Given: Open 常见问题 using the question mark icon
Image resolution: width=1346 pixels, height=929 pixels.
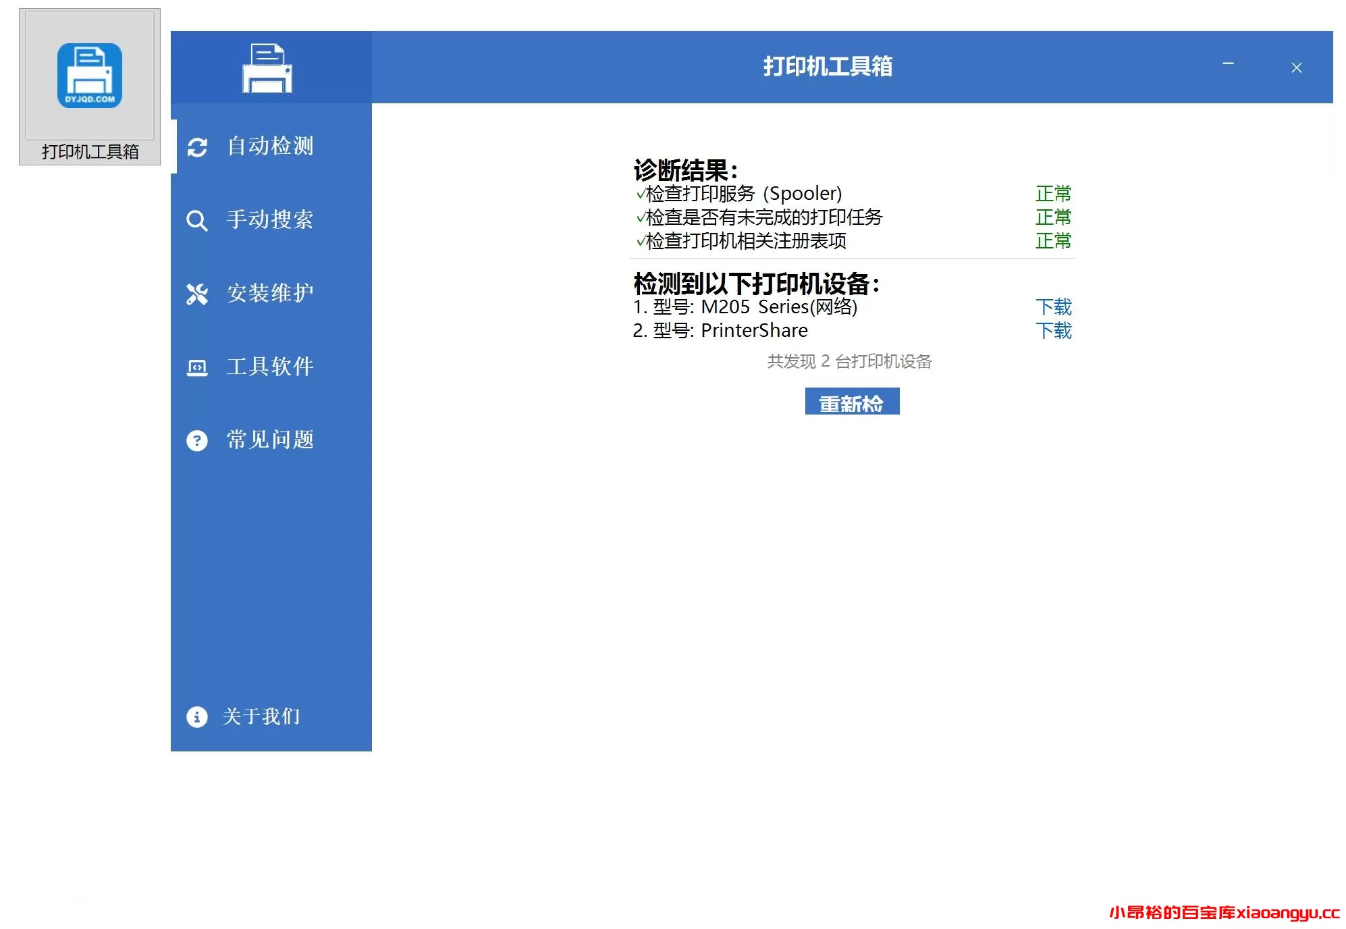Looking at the screenshot, I should (x=196, y=440).
